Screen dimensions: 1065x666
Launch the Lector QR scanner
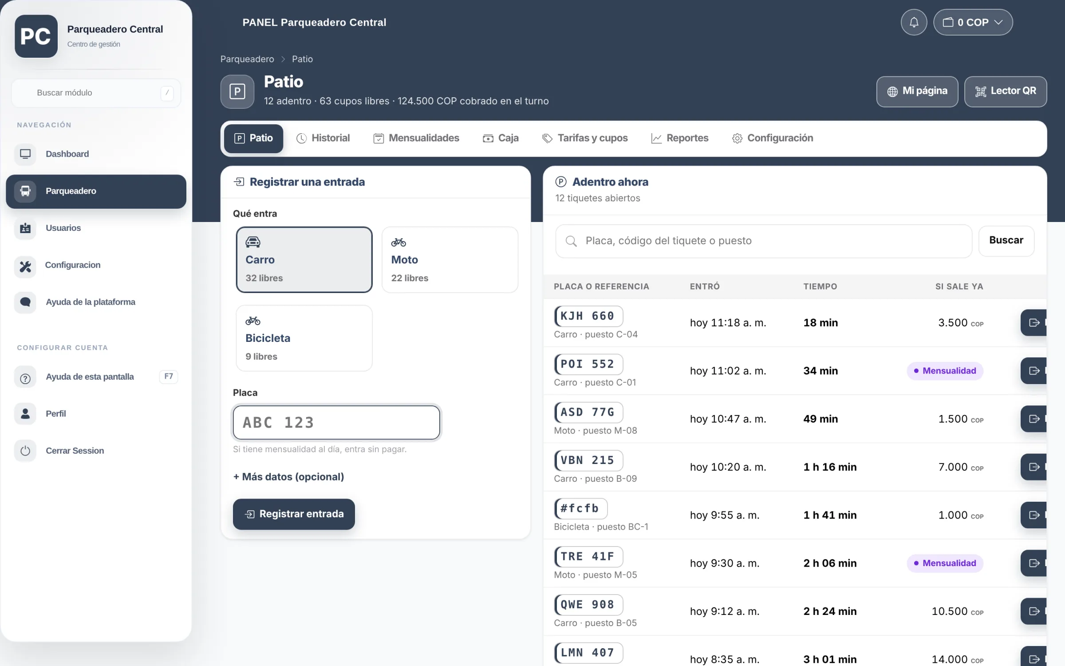pos(1005,91)
